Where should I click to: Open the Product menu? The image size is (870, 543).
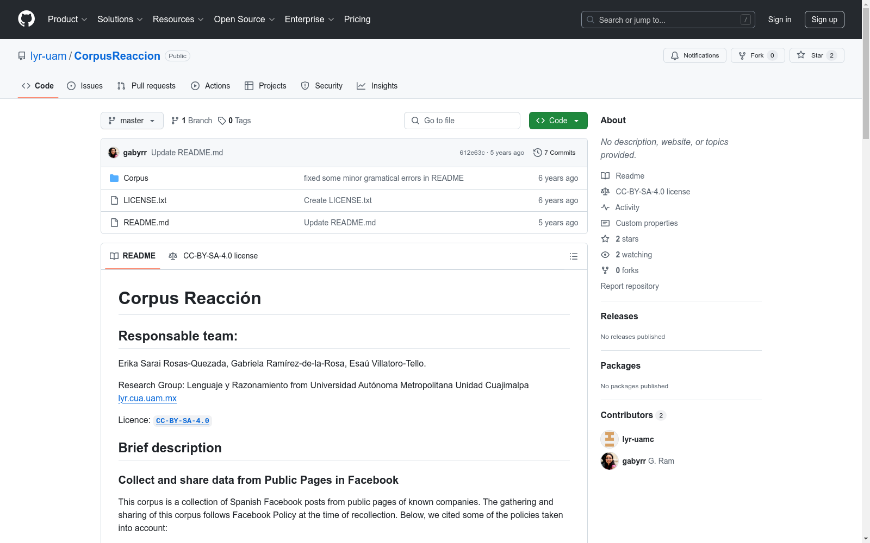67,19
